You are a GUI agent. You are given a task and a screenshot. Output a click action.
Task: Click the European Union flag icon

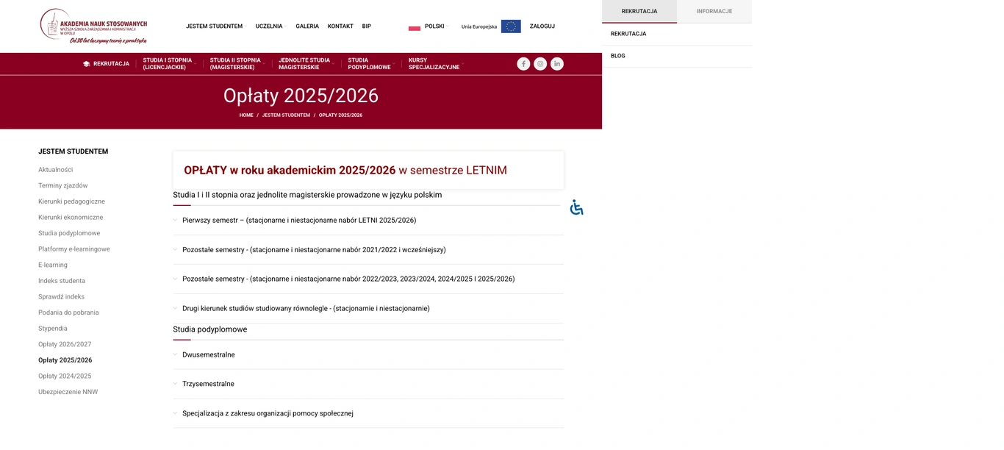[x=511, y=26]
